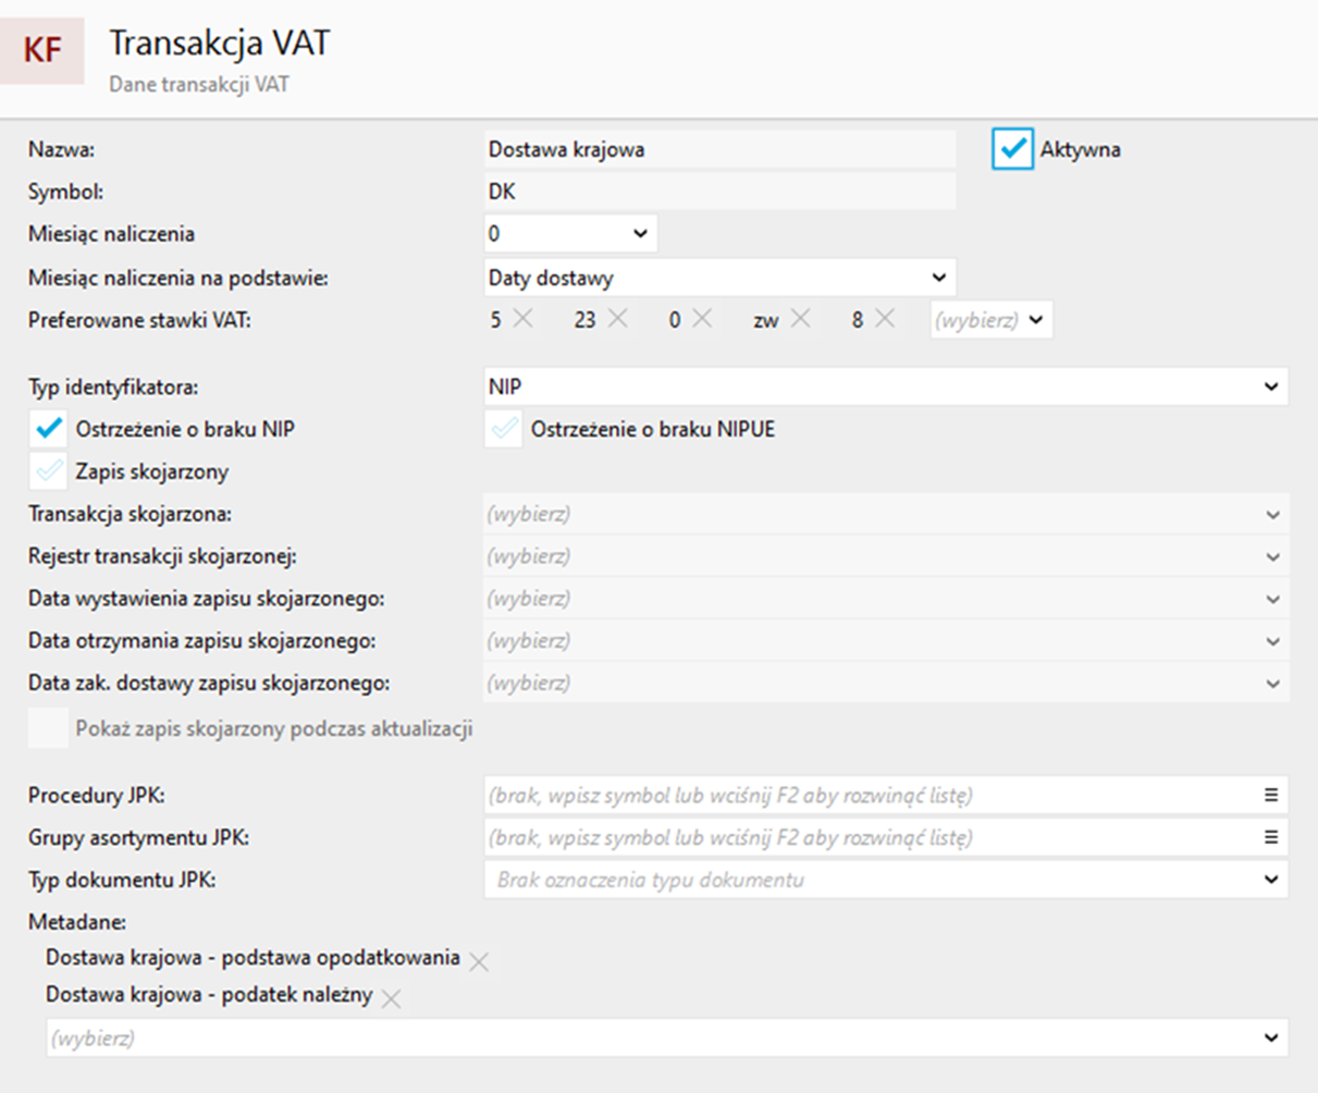Expand Rejestr transakcji skojarzonej dropdown
Viewport: 1318px width, 1093px height.
pos(886,556)
